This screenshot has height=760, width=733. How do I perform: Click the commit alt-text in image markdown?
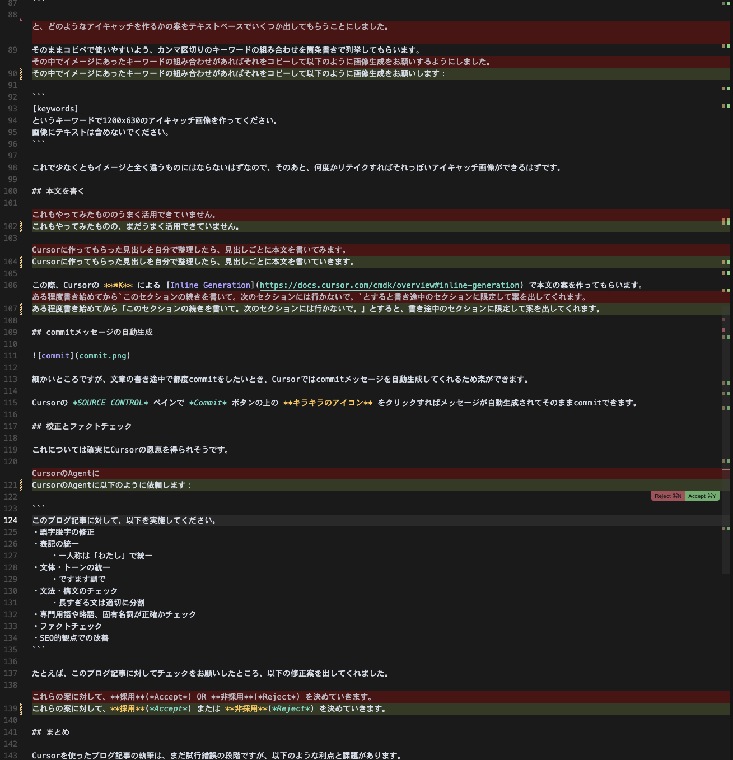click(x=55, y=356)
